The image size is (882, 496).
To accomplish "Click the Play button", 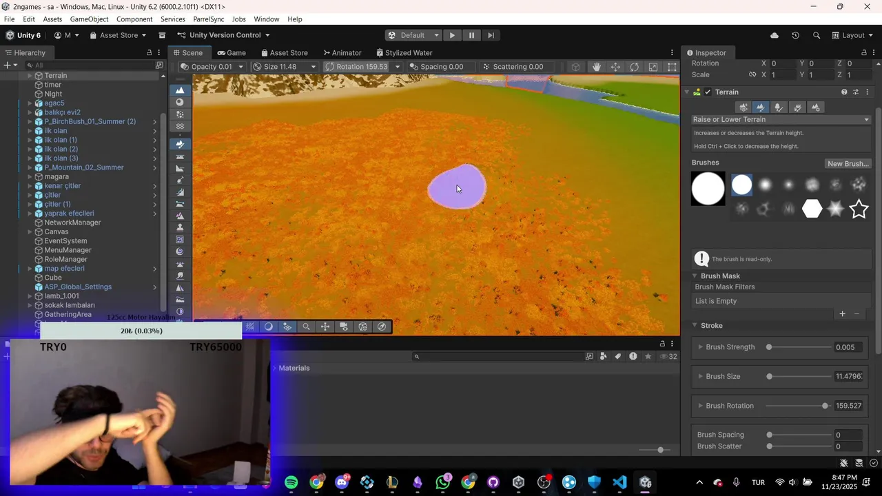I will (x=452, y=35).
